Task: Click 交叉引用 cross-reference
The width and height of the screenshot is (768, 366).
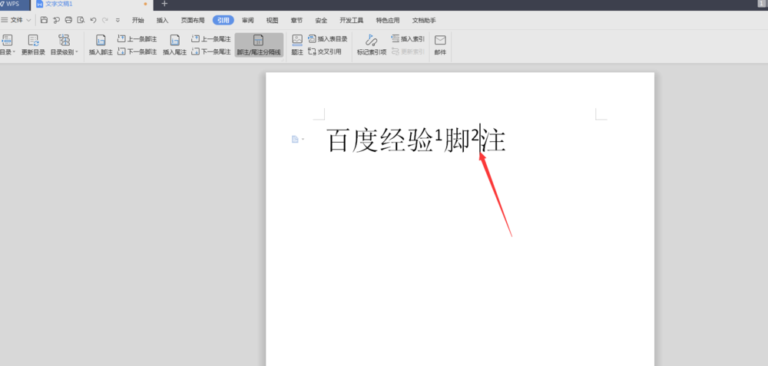Action: click(325, 51)
